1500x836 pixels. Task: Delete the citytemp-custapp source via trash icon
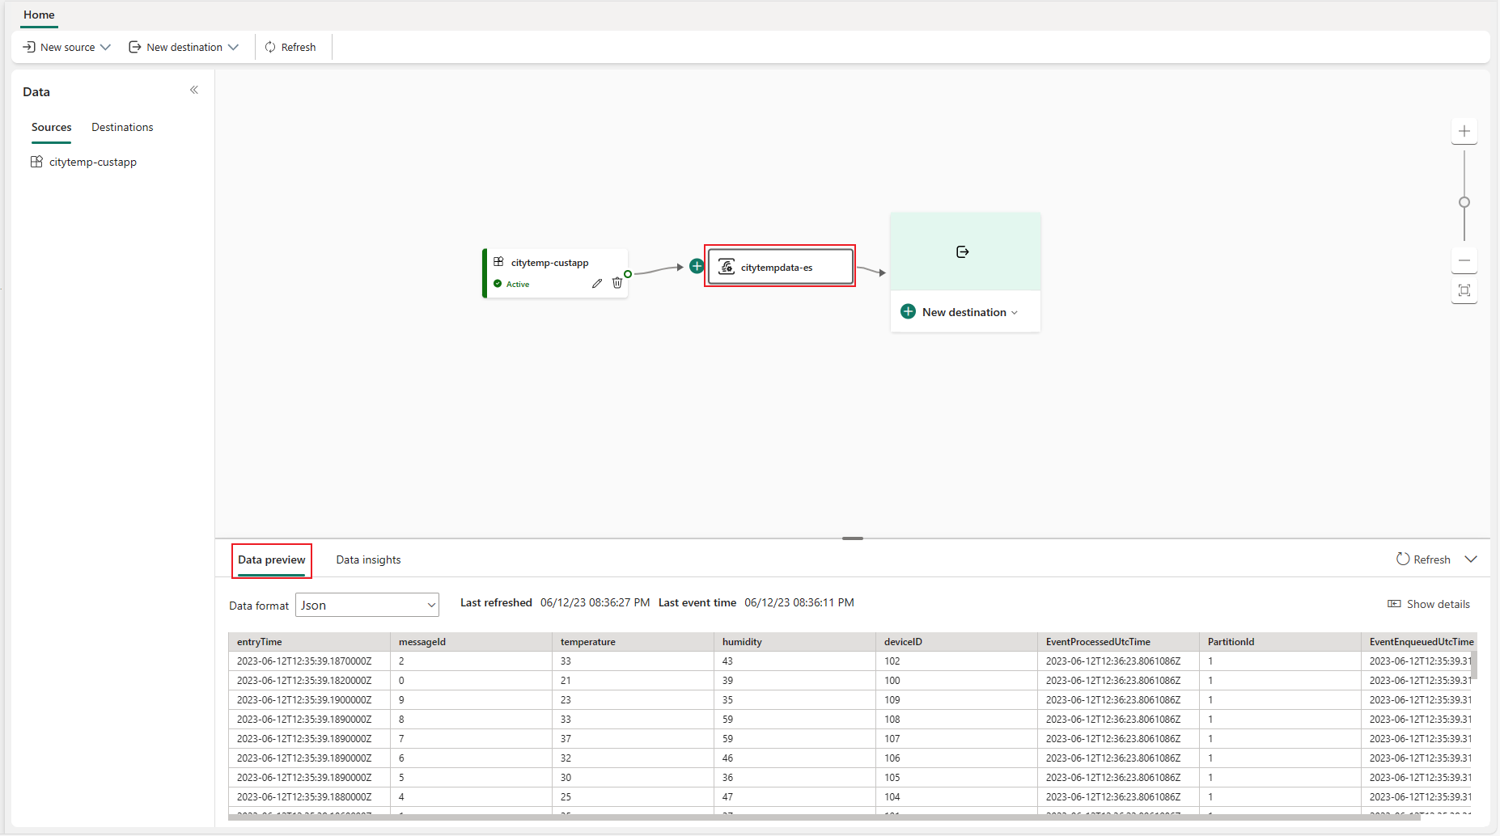pos(617,283)
